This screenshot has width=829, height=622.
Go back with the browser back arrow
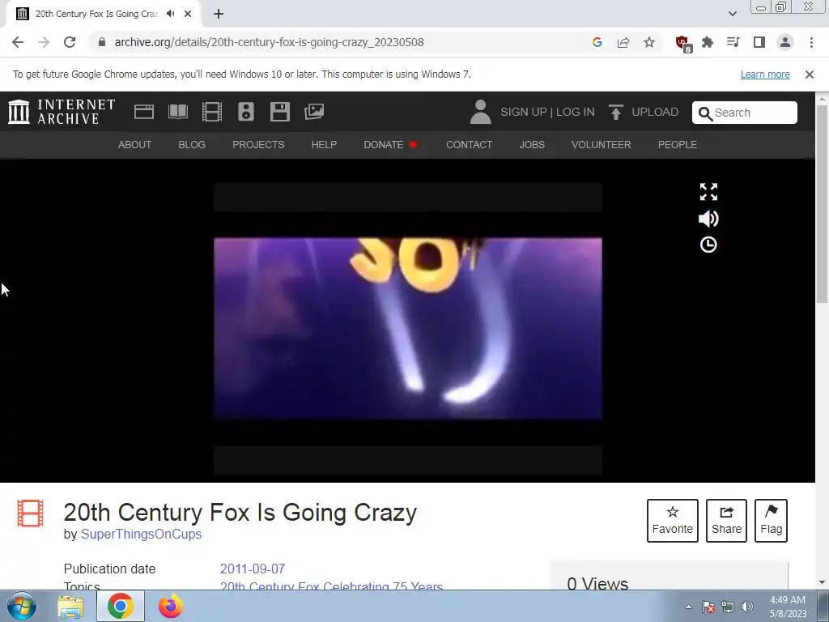click(18, 42)
